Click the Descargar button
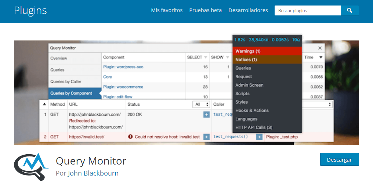The height and width of the screenshot is (184, 373). tap(340, 159)
